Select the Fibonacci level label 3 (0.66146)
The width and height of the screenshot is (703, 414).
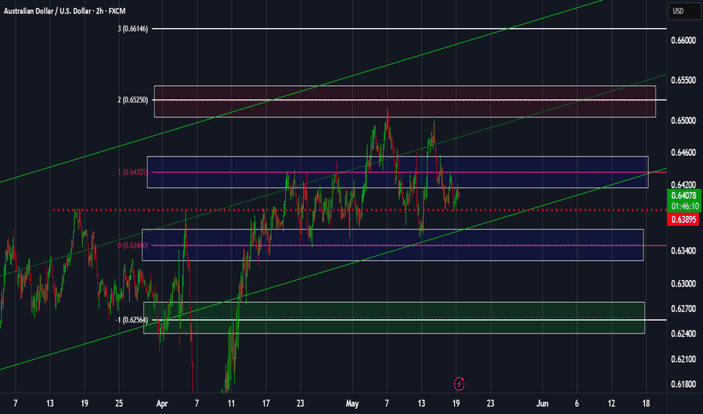[133, 29]
